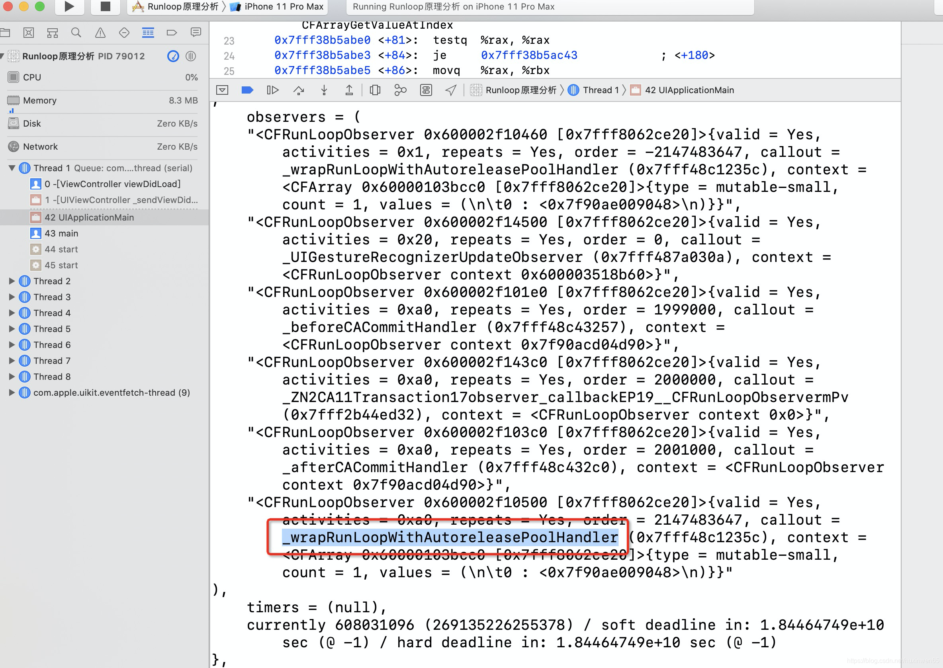Toggle Thread 4 collapse state

click(x=11, y=313)
